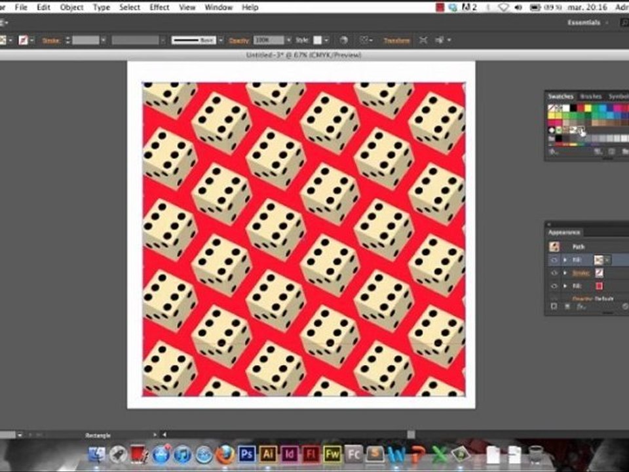This screenshot has height=472, width=629.
Task: Expand the red Fill row
Action: [565, 286]
